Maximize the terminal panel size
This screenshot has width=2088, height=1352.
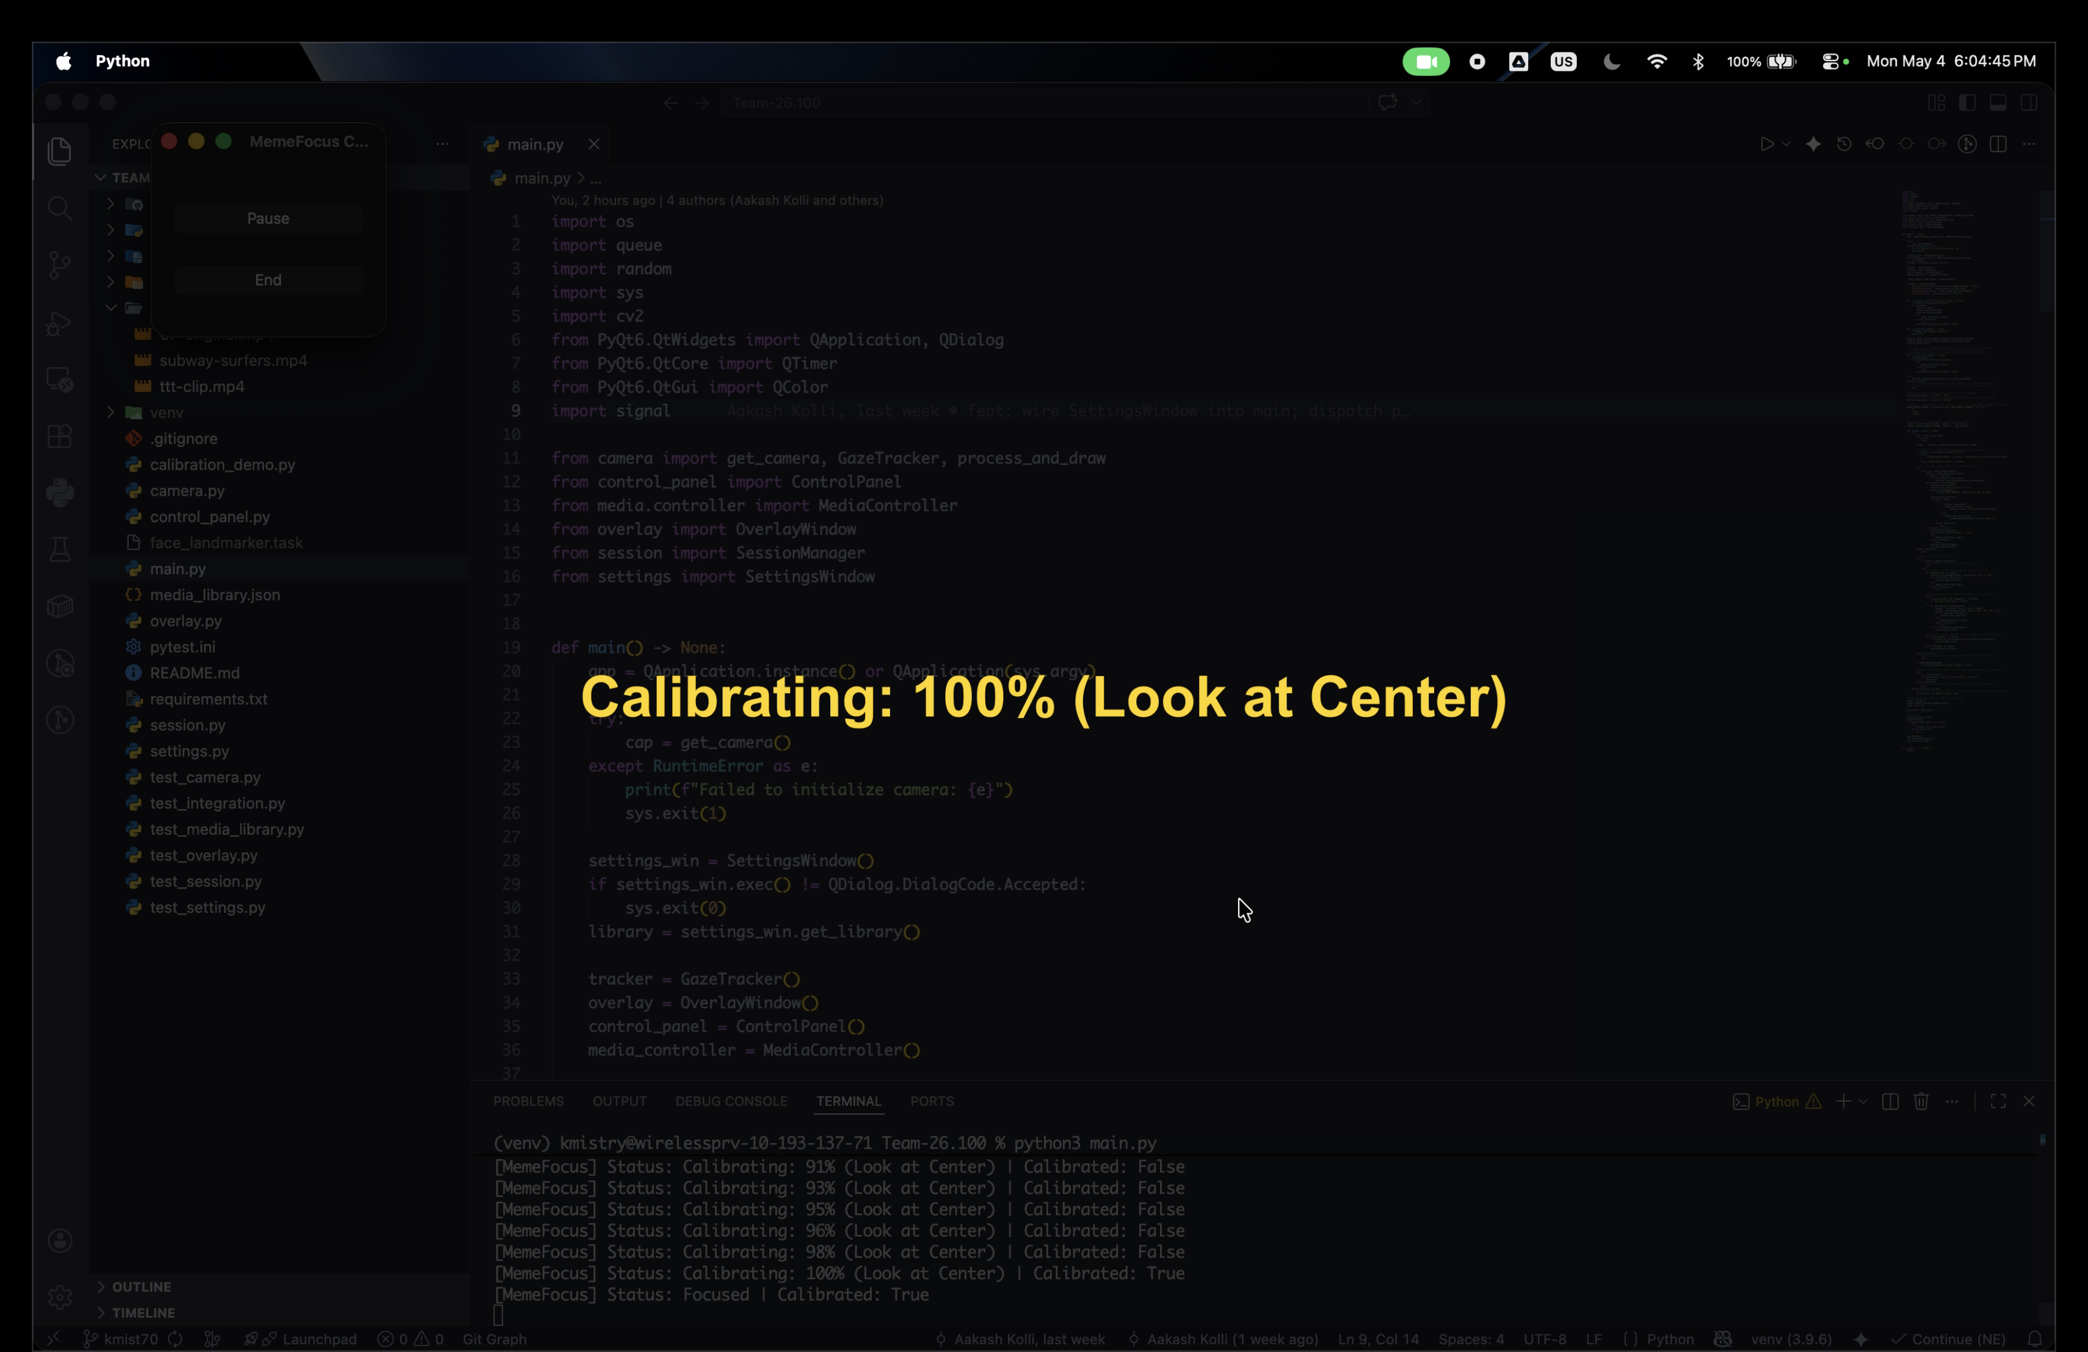click(1998, 1101)
